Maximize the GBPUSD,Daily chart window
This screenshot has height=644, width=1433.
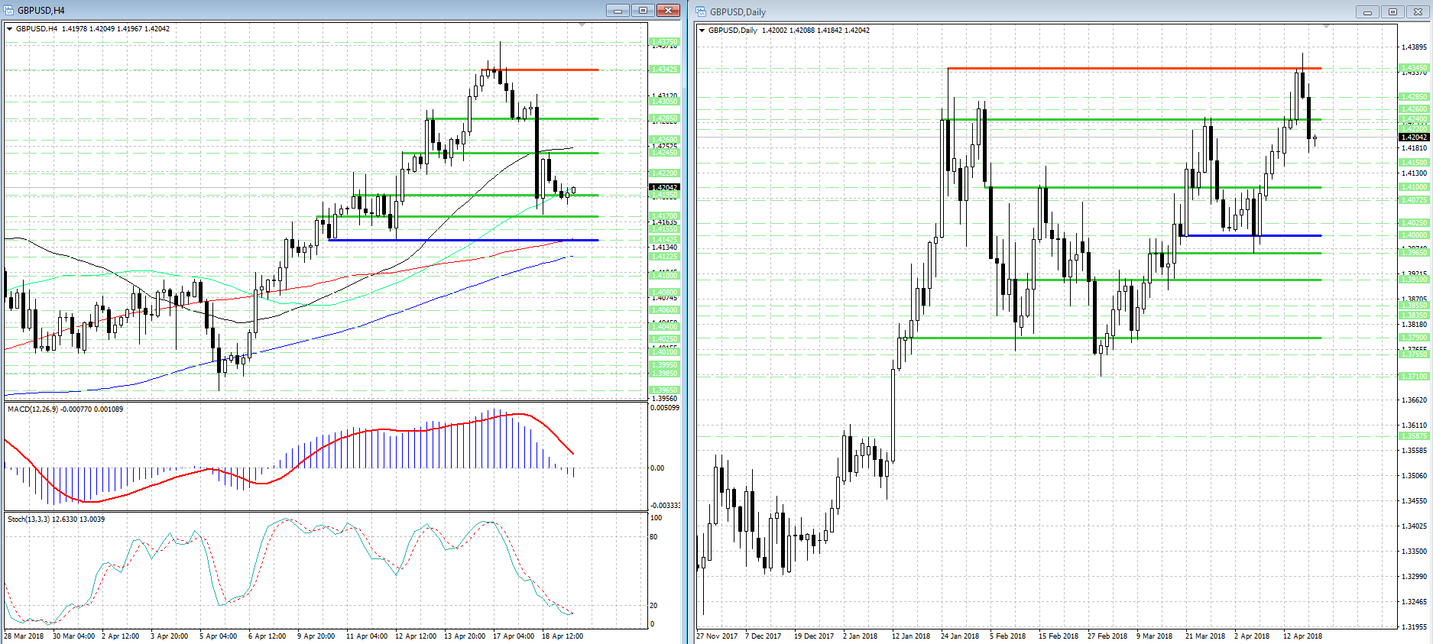[1392, 11]
